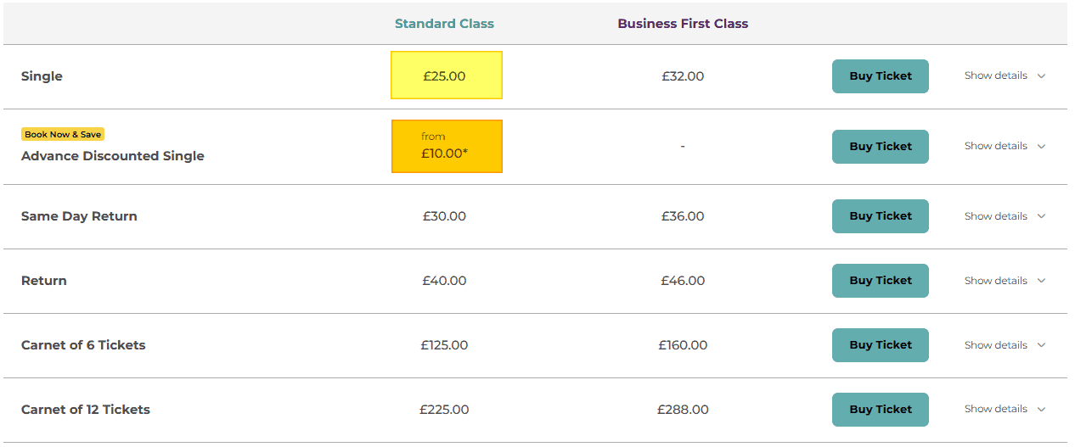Screen dimensions: 1075x447
Task: Select the orange from £10.00 Advance price
Action: 447,146
